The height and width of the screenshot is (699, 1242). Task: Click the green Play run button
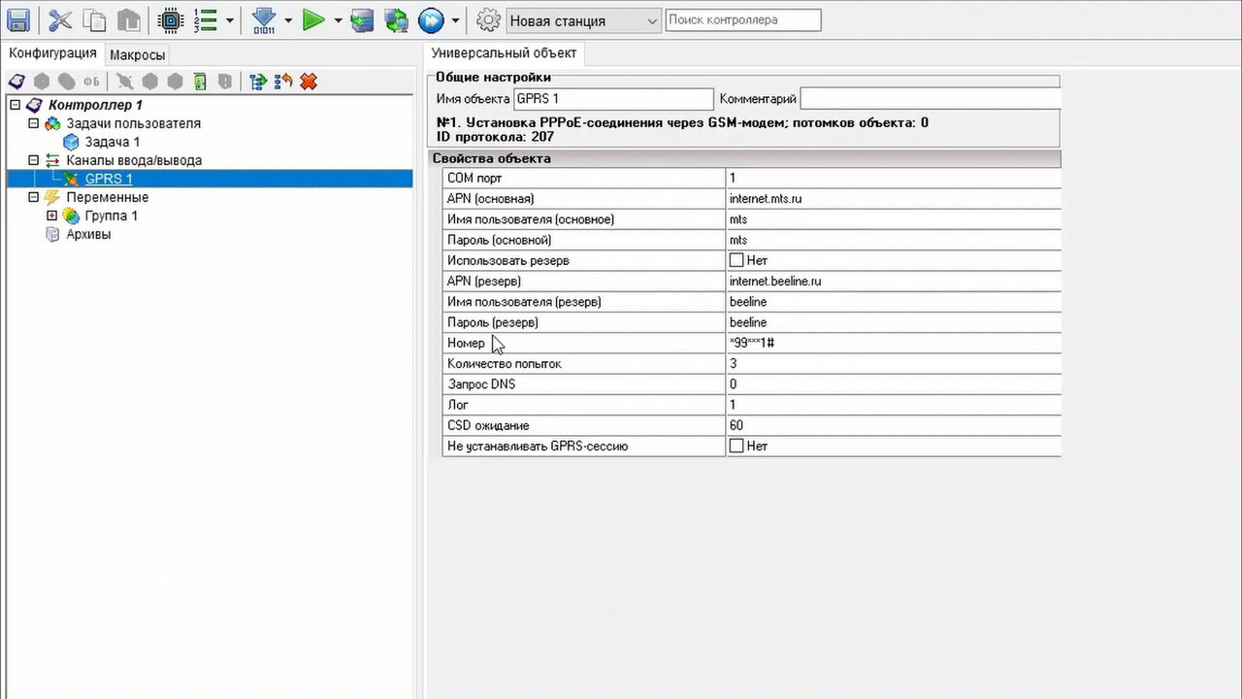(313, 19)
